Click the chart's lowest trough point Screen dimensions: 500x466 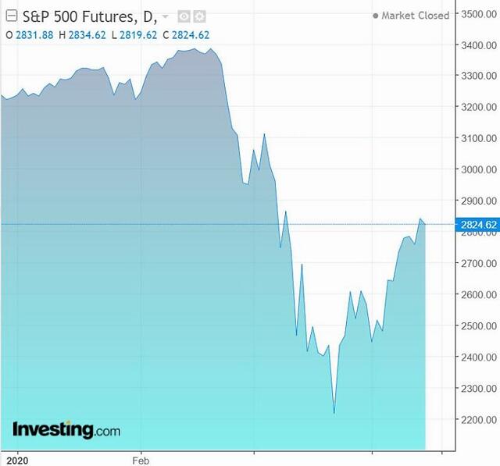pos(334,414)
